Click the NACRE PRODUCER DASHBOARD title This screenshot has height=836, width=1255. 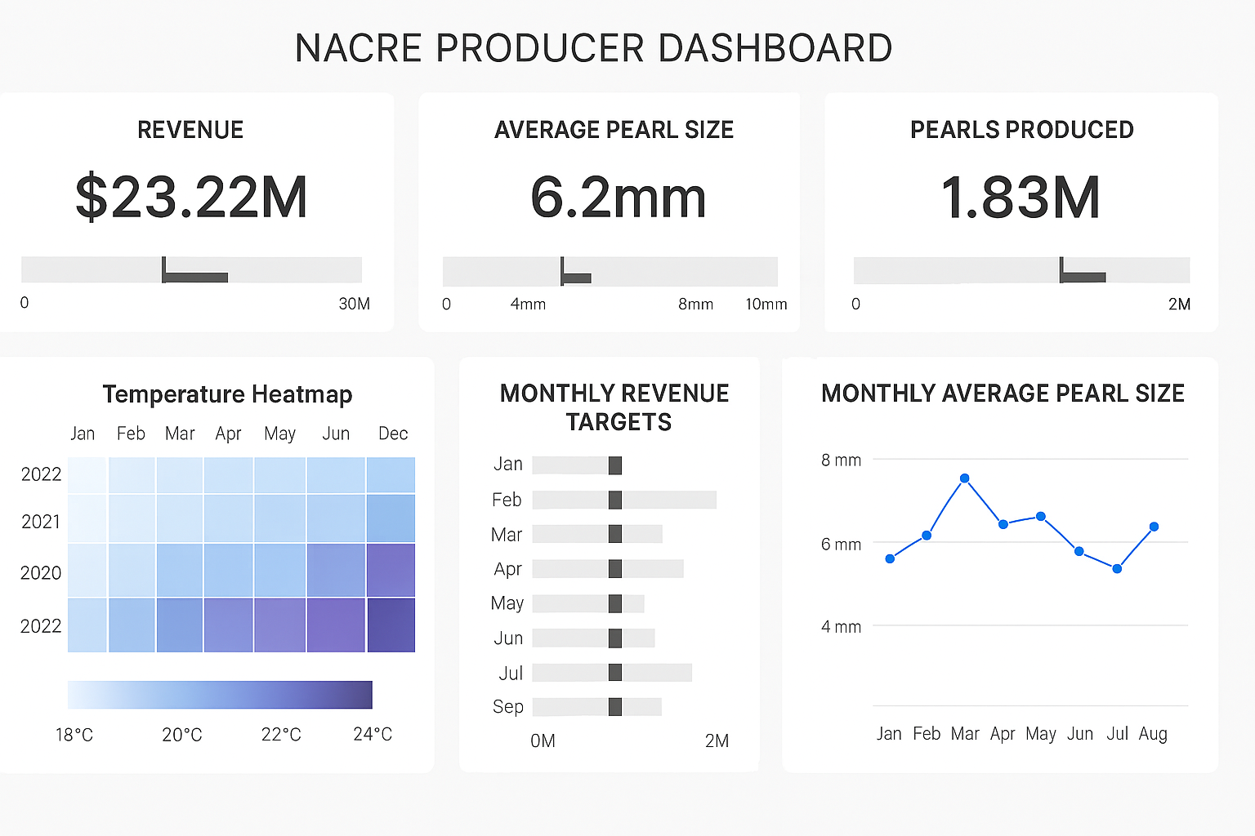594,47
